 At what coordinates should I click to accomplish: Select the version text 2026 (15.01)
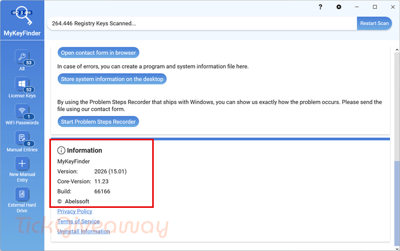click(111, 171)
